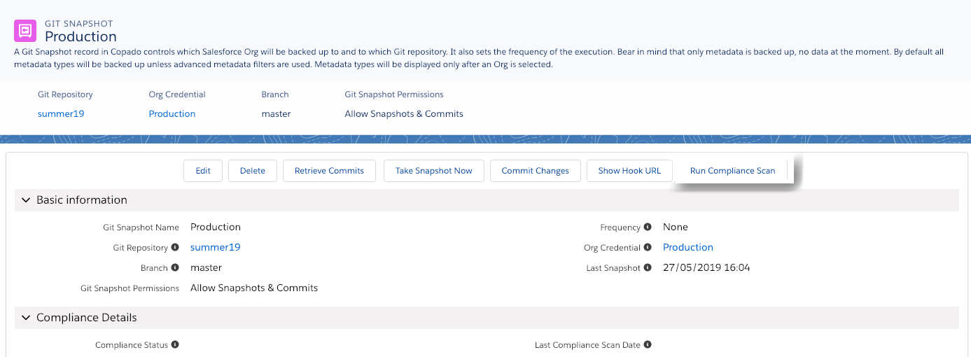Click the Last Snapshot info icon
Image resolution: width=971 pixels, height=357 pixels.
tap(648, 267)
